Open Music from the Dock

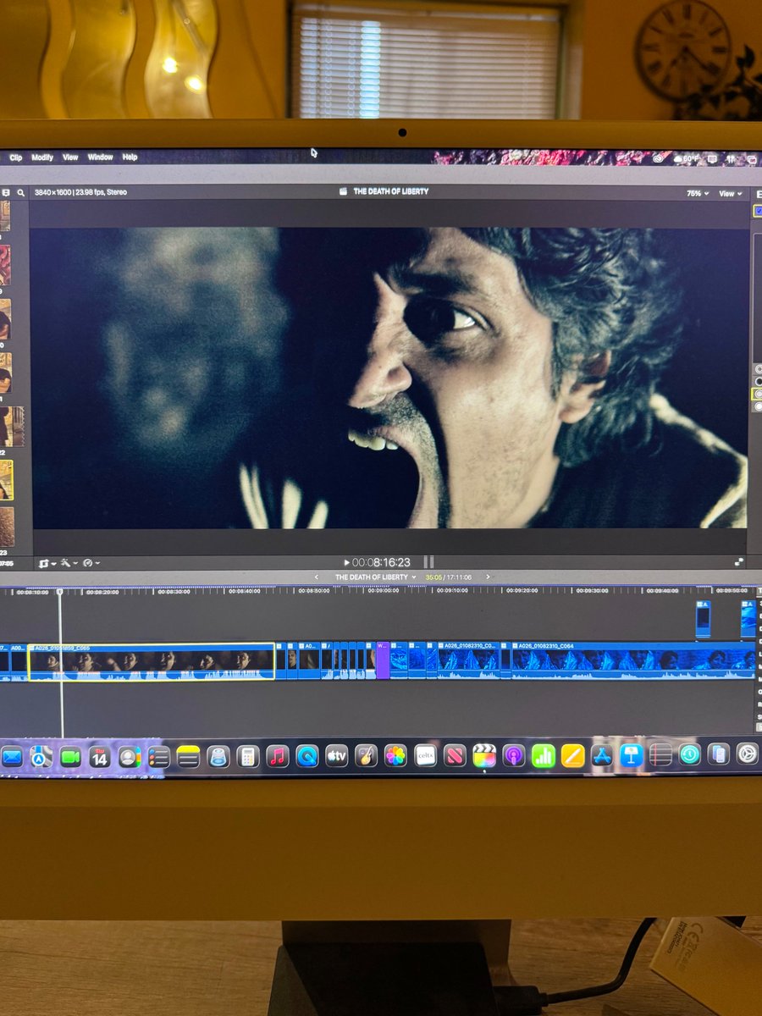click(x=278, y=756)
